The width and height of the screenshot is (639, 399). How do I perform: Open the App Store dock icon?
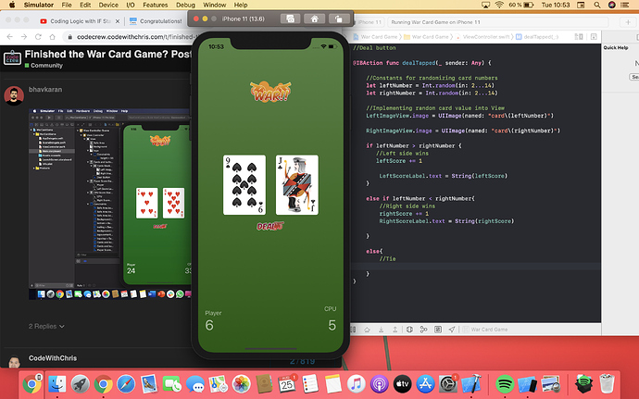click(424, 382)
